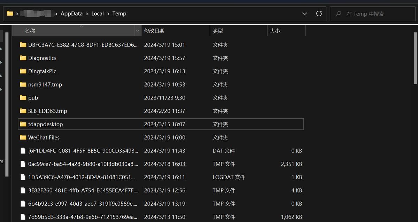Click the DingtalkPic folder icon

pos(23,71)
